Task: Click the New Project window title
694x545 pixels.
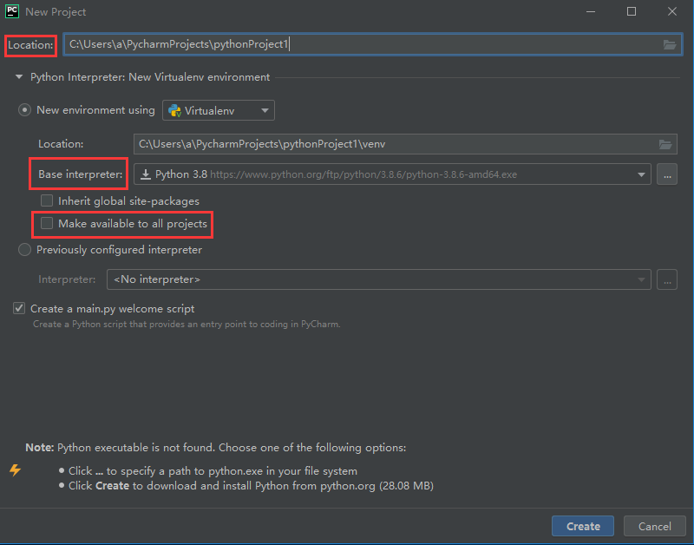Action: coord(56,12)
